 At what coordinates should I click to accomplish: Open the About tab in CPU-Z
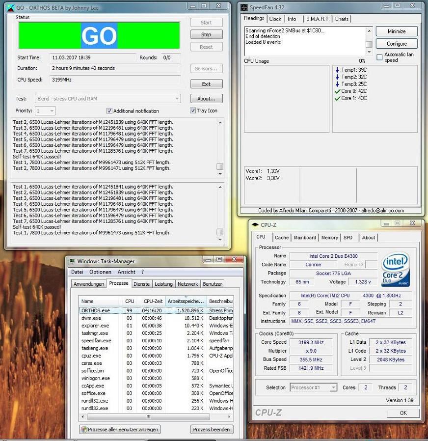tap(369, 237)
